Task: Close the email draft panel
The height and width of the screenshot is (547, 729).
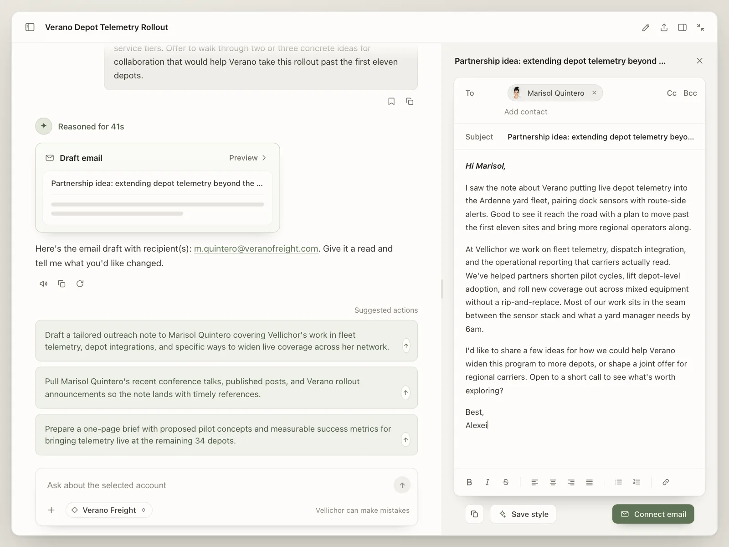Action: pyautogui.click(x=700, y=61)
